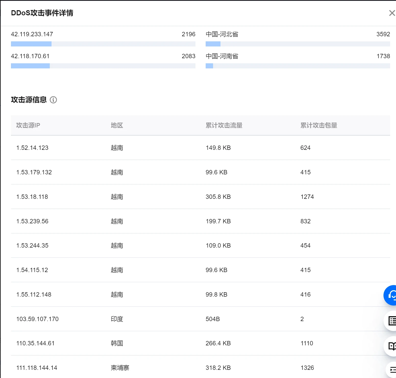Click the 累计攻击流量 column header
The width and height of the screenshot is (396, 378).
coord(224,125)
